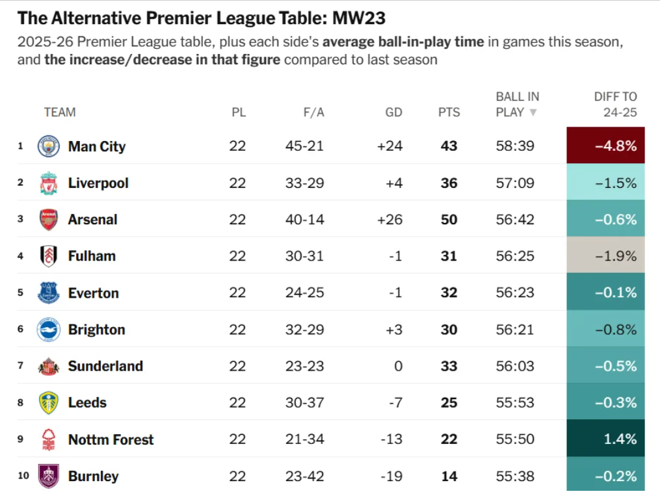Click Nottm Forest's dark green 1.4% cell
Viewport: 660px width, 496px height.
605,439
